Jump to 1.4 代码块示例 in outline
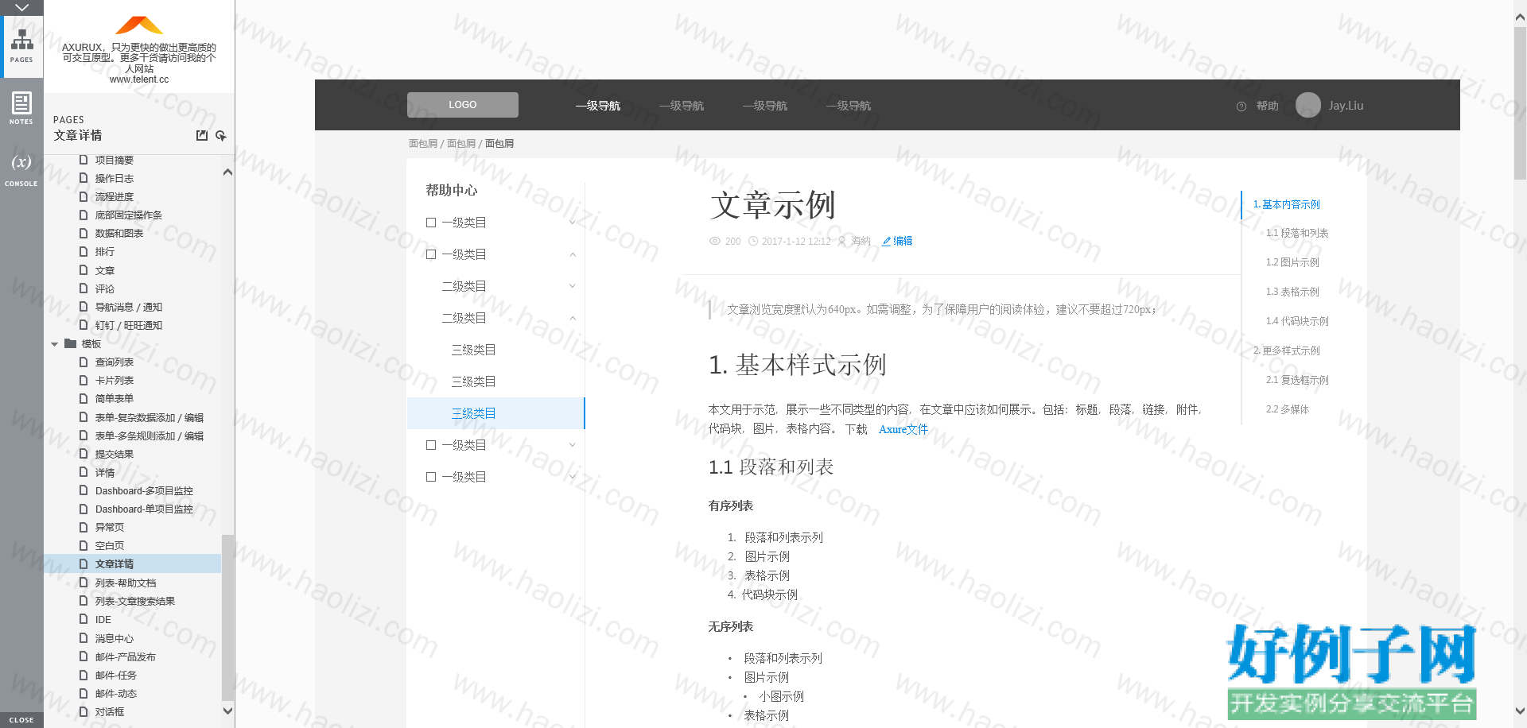Image resolution: width=1527 pixels, height=728 pixels. click(1297, 321)
